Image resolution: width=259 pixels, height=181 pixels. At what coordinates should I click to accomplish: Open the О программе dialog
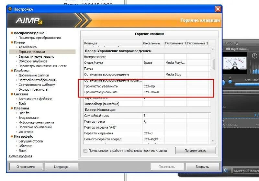[x=26, y=167]
